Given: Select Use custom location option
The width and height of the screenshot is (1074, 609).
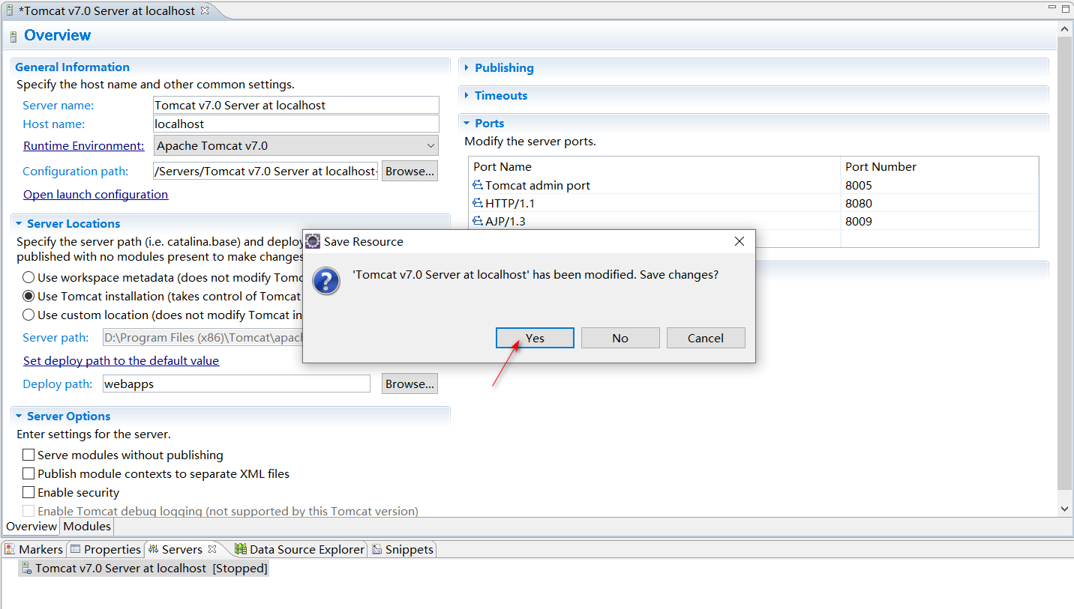Looking at the screenshot, I should (x=28, y=315).
